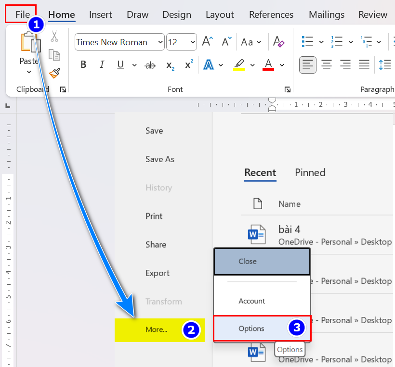This screenshot has width=395, height=367.
Task: Toggle Italic formatting
Action: [x=102, y=65]
